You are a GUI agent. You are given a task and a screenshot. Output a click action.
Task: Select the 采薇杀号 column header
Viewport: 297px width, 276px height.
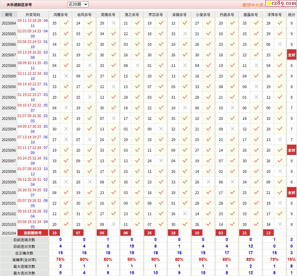pyautogui.click(x=179, y=15)
